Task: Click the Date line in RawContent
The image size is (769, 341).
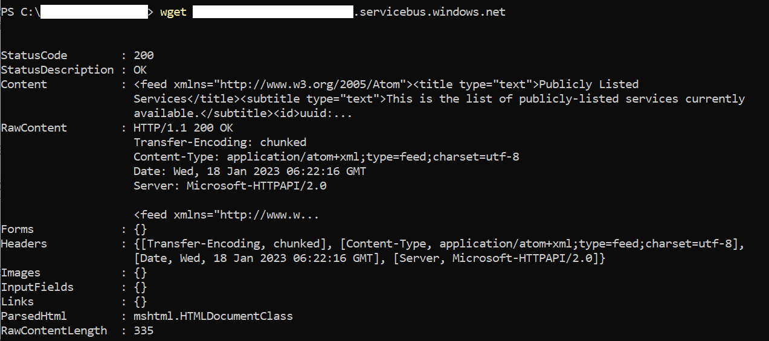Action: pyautogui.click(x=249, y=171)
